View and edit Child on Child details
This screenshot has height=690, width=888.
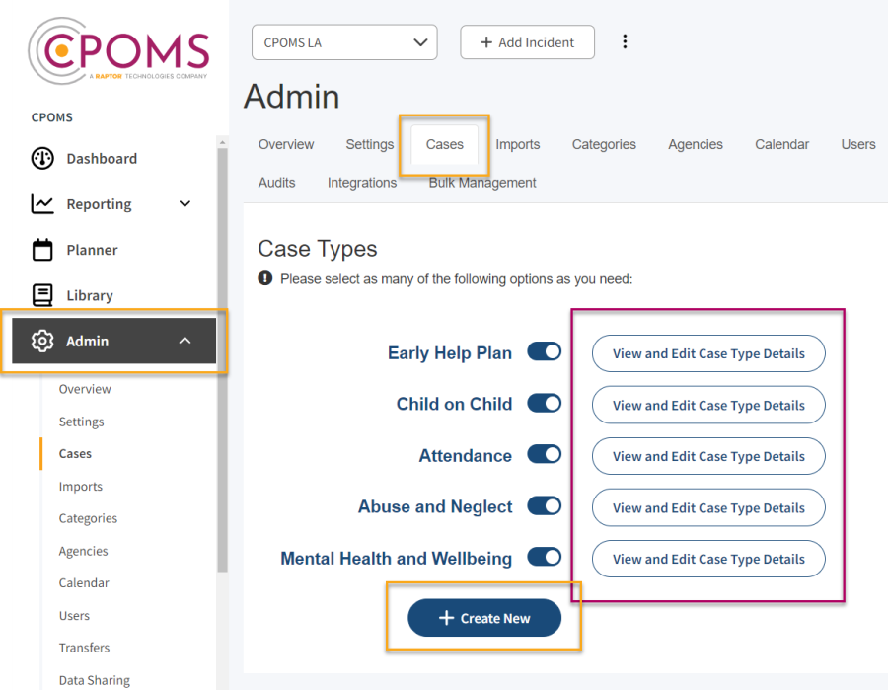coord(707,405)
